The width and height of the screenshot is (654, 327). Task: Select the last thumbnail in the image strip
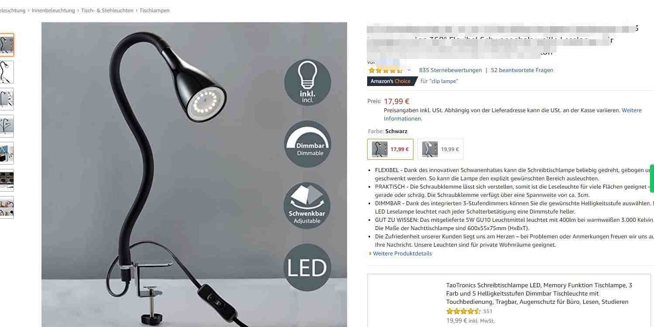point(7,207)
